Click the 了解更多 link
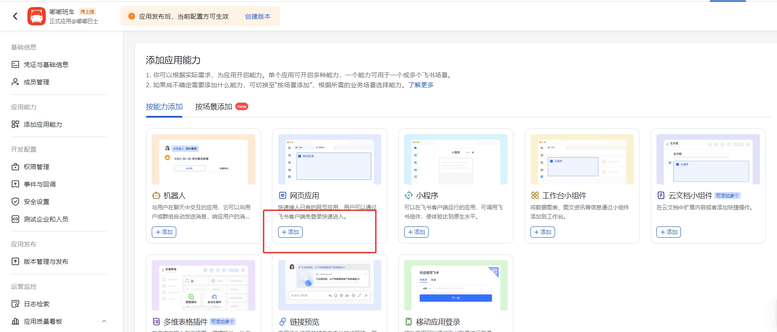 pyautogui.click(x=421, y=85)
